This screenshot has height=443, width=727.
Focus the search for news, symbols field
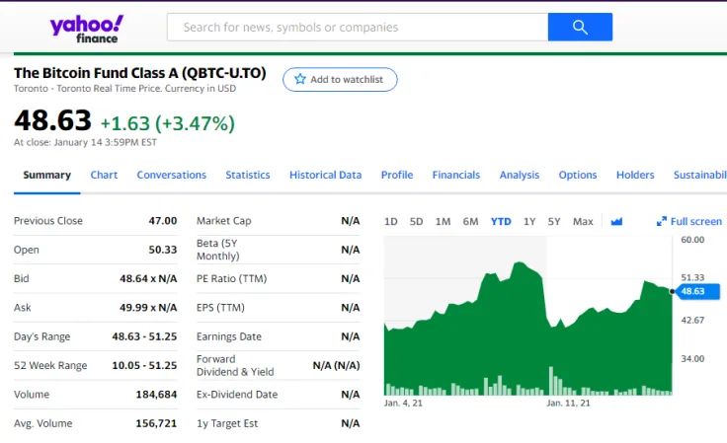[358, 27]
